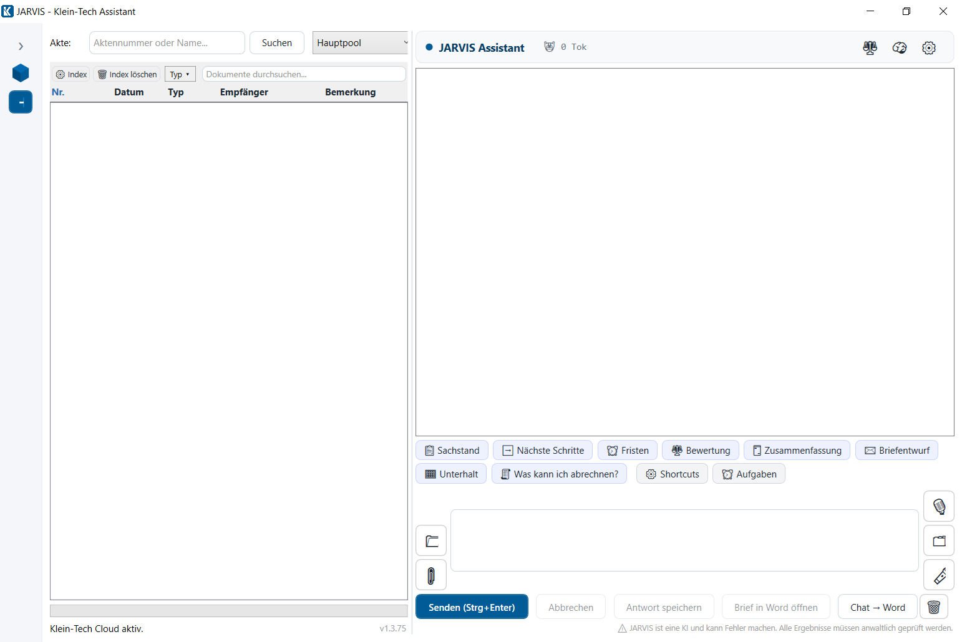This screenshot has width=962, height=642.
Task: Open the Typ filter dropdown
Action: point(180,74)
